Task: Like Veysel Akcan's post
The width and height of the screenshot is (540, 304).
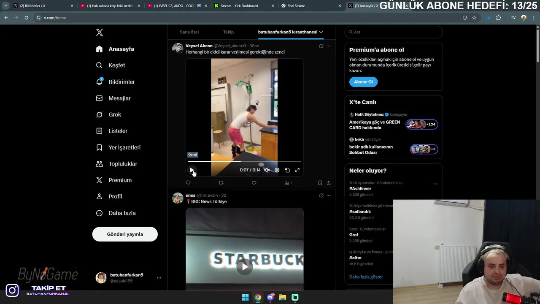Action: pyautogui.click(x=254, y=183)
